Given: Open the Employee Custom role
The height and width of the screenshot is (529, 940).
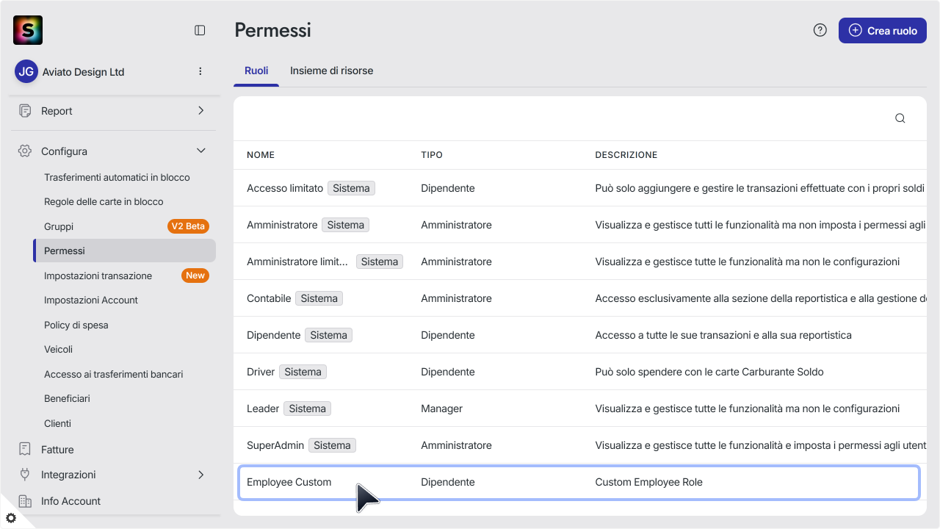Looking at the screenshot, I should coord(289,482).
